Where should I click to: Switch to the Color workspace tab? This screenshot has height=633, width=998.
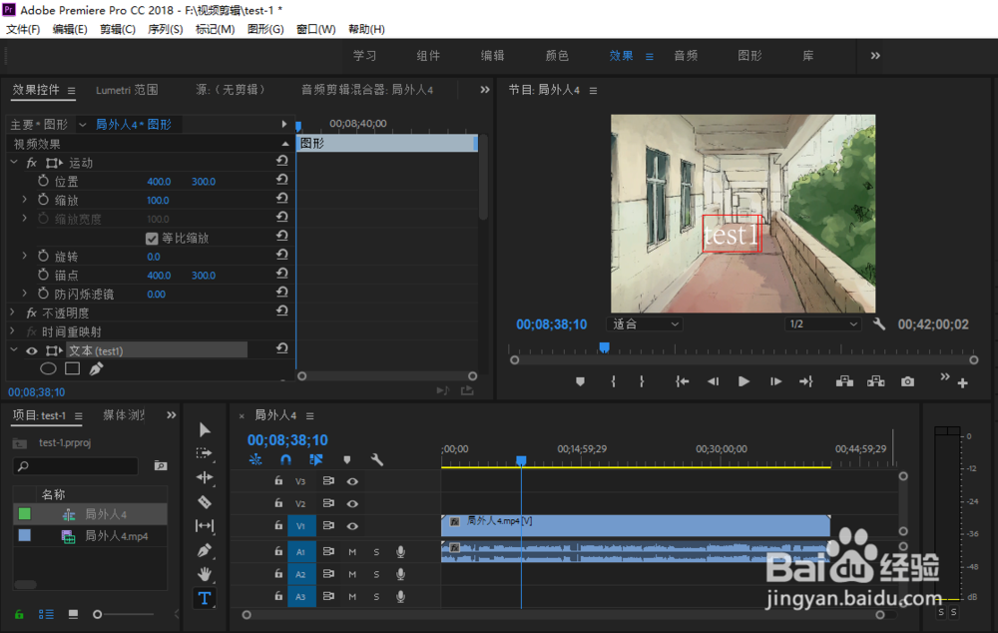pyautogui.click(x=557, y=56)
